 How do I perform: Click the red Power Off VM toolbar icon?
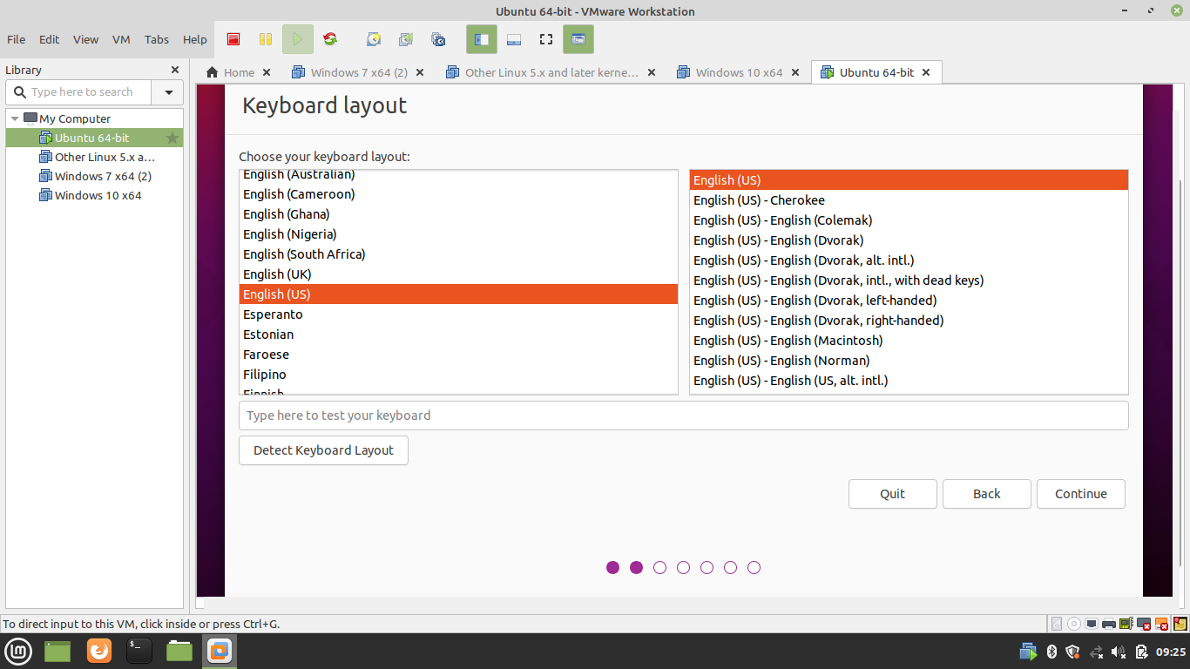pyautogui.click(x=233, y=39)
